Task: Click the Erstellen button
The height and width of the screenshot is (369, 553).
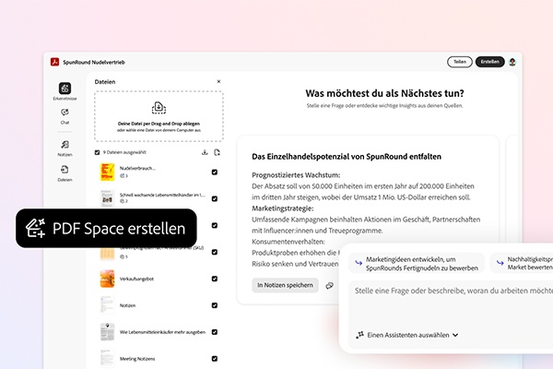Action: (488, 62)
